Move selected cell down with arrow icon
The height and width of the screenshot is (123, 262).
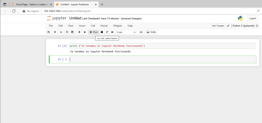85,32
